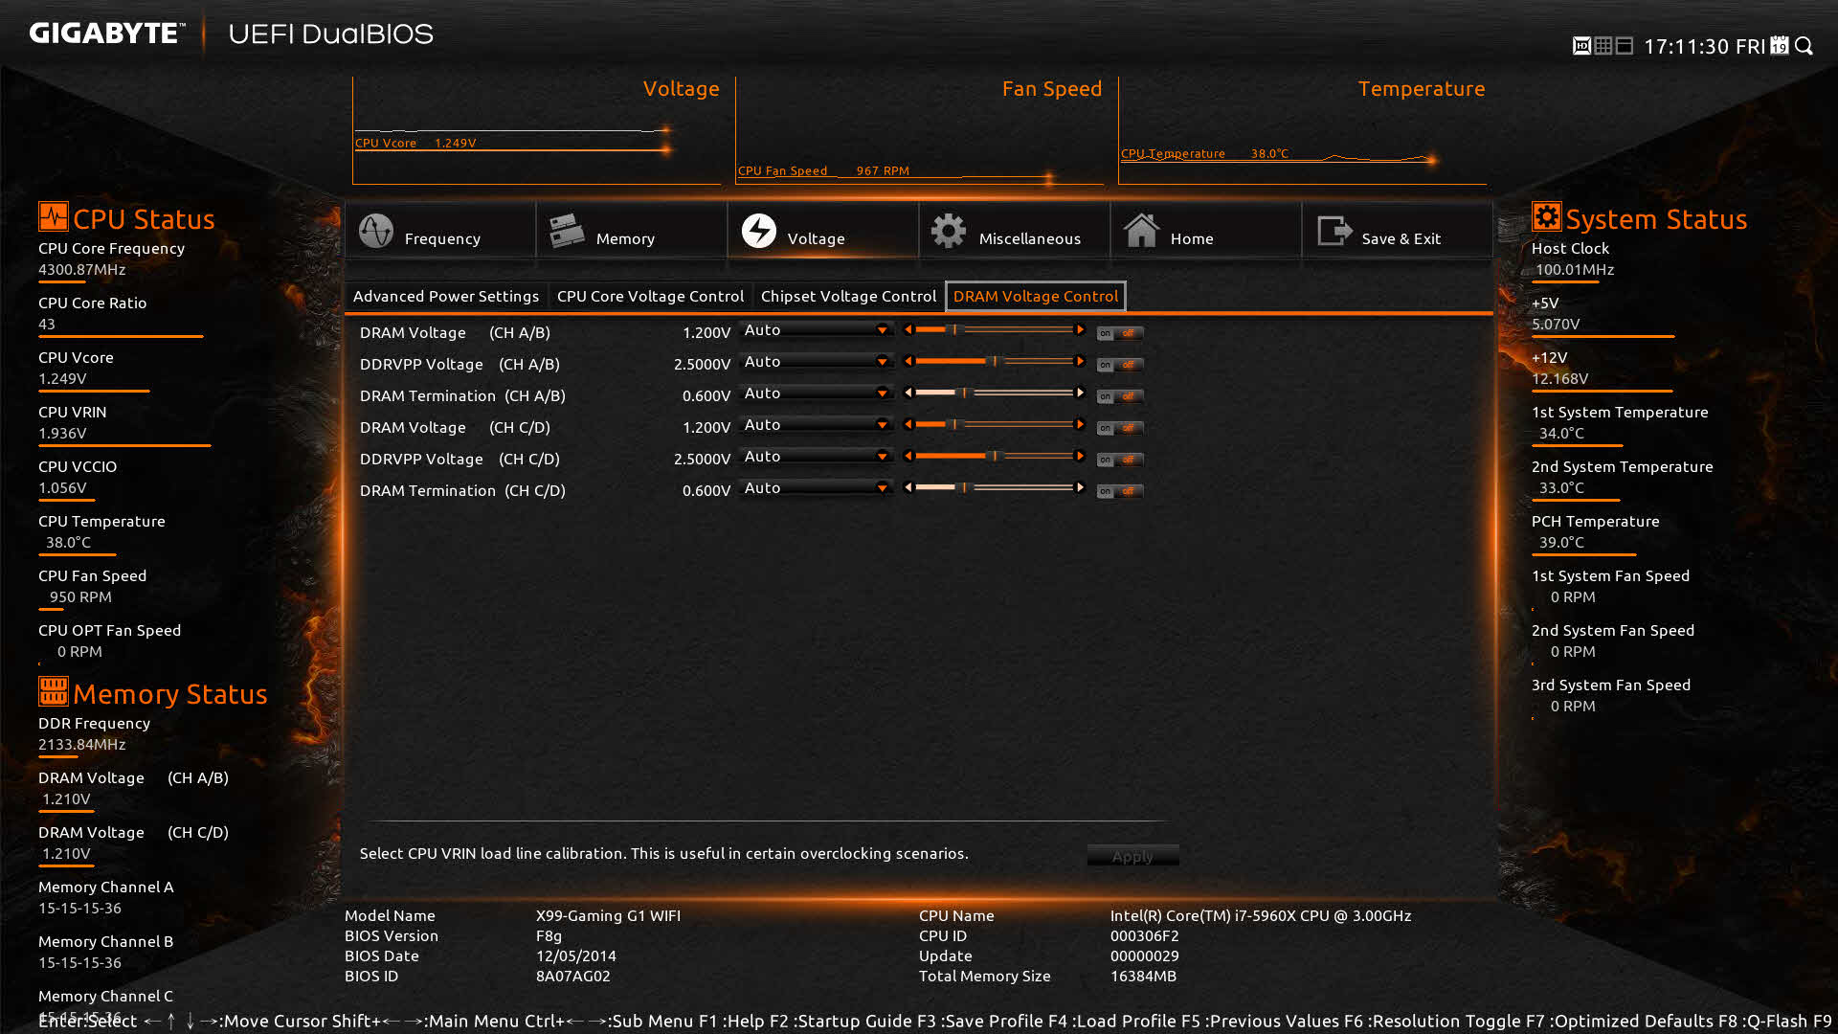Increase DDRVPP Voltage CH C/D with right arrow

tap(1080, 457)
